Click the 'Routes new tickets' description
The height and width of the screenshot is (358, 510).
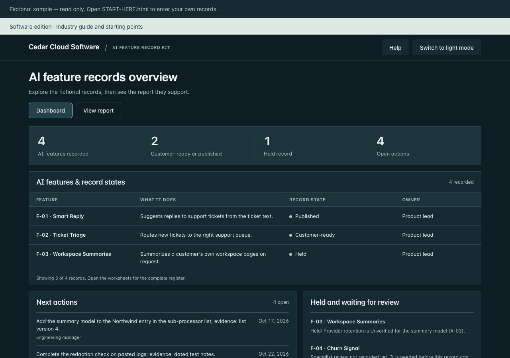[196, 235]
